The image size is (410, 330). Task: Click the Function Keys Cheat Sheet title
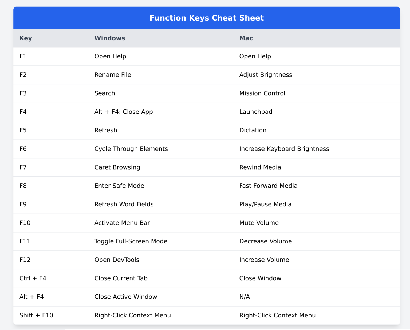(207, 18)
